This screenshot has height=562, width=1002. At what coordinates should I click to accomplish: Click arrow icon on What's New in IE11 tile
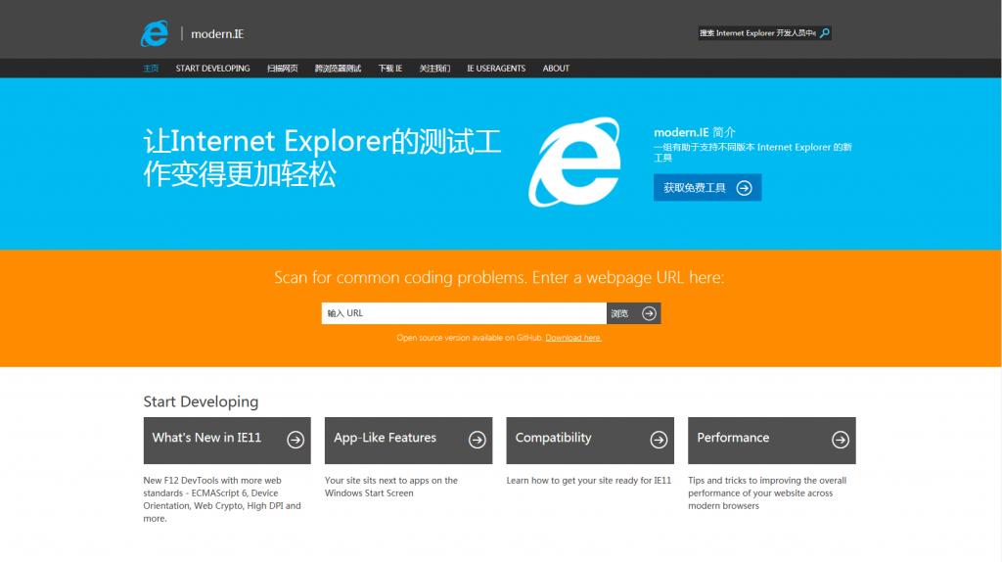[x=296, y=440]
